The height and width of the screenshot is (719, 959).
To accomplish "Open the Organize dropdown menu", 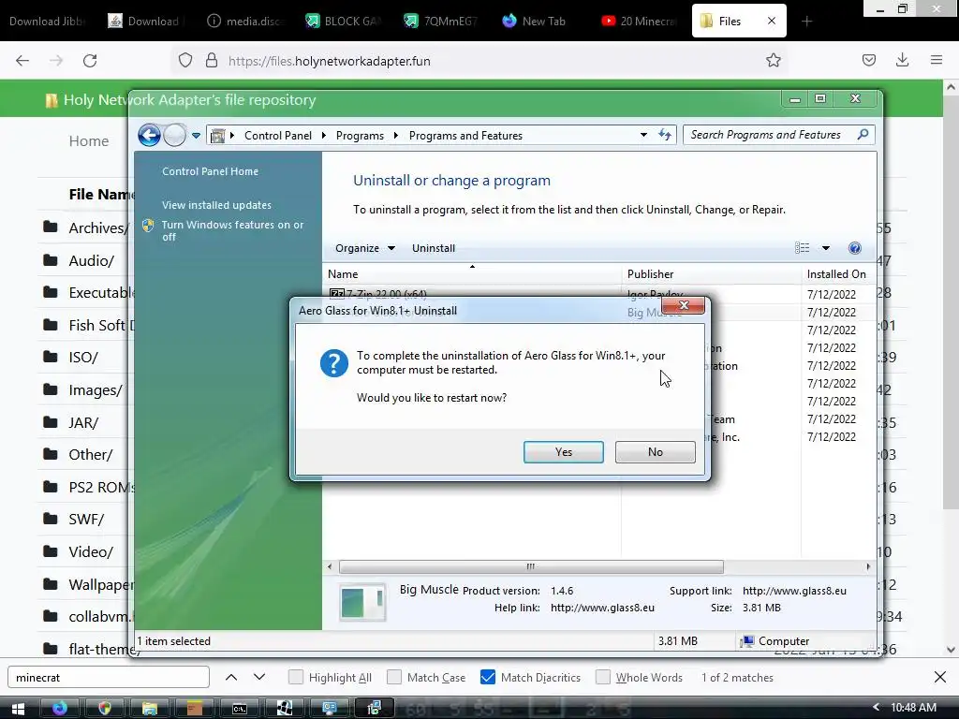I will [364, 248].
